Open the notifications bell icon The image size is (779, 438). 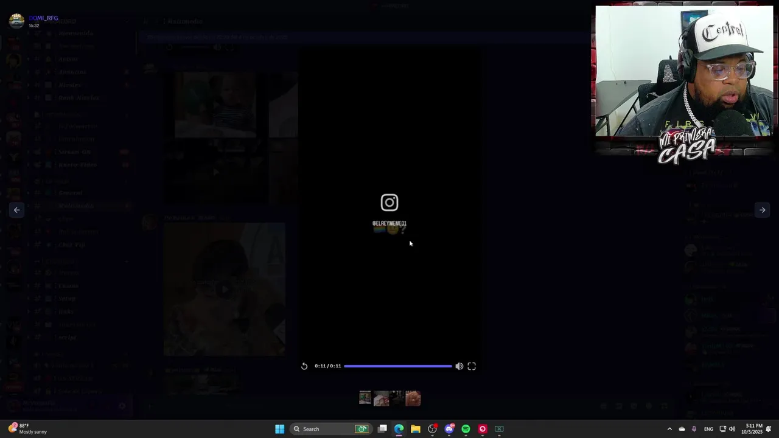coord(769,429)
